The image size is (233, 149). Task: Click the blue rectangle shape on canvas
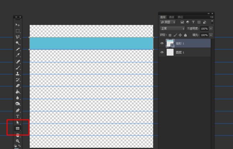click(x=91, y=43)
